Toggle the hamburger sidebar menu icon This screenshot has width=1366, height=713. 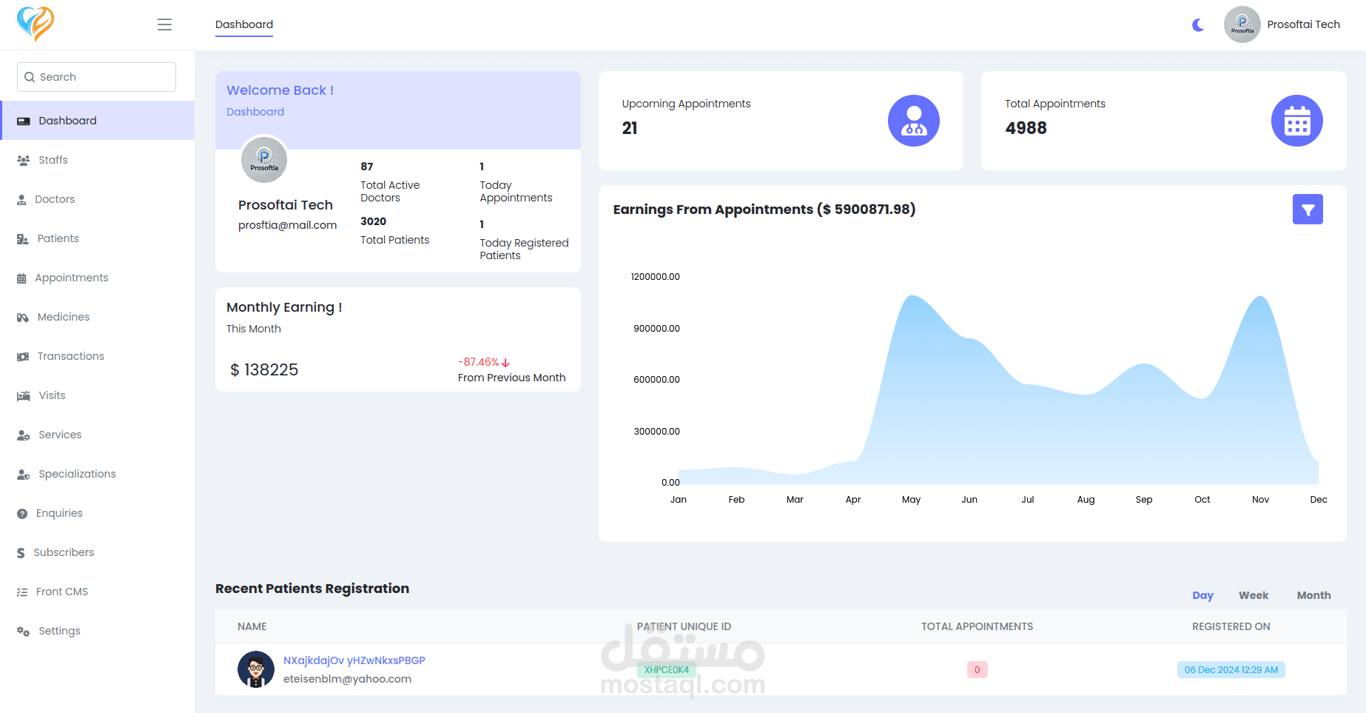[x=164, y=24]
